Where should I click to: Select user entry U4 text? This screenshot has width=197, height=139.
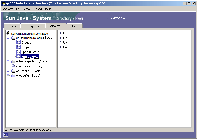pos(65,47)
